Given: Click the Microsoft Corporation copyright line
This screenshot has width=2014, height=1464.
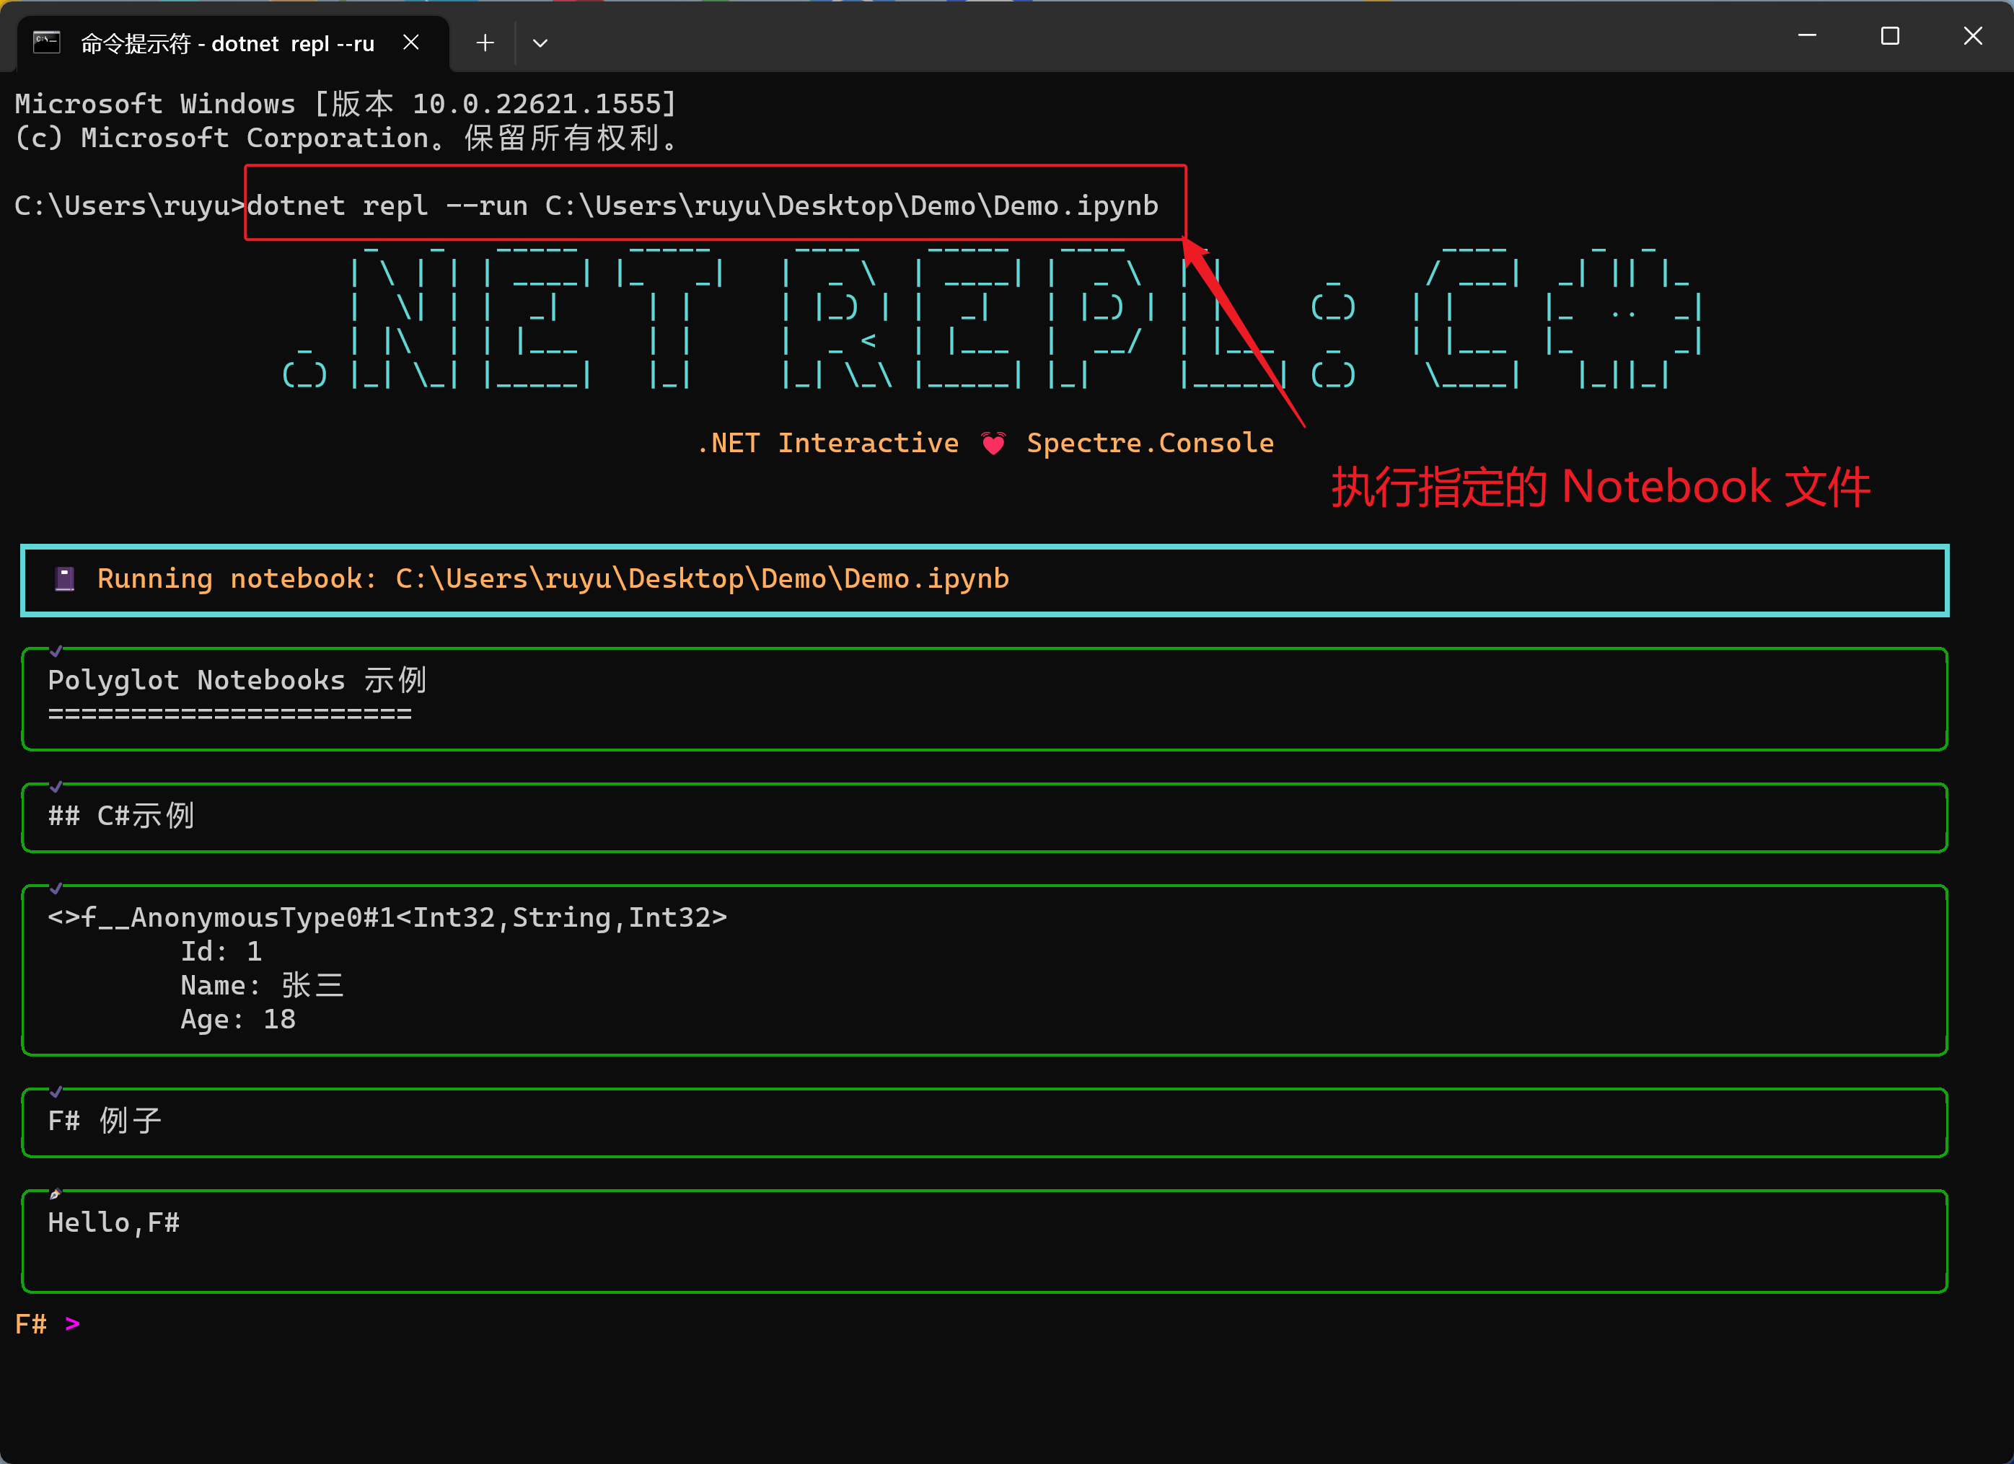Looking at the screenshot, I should [347, 138].
